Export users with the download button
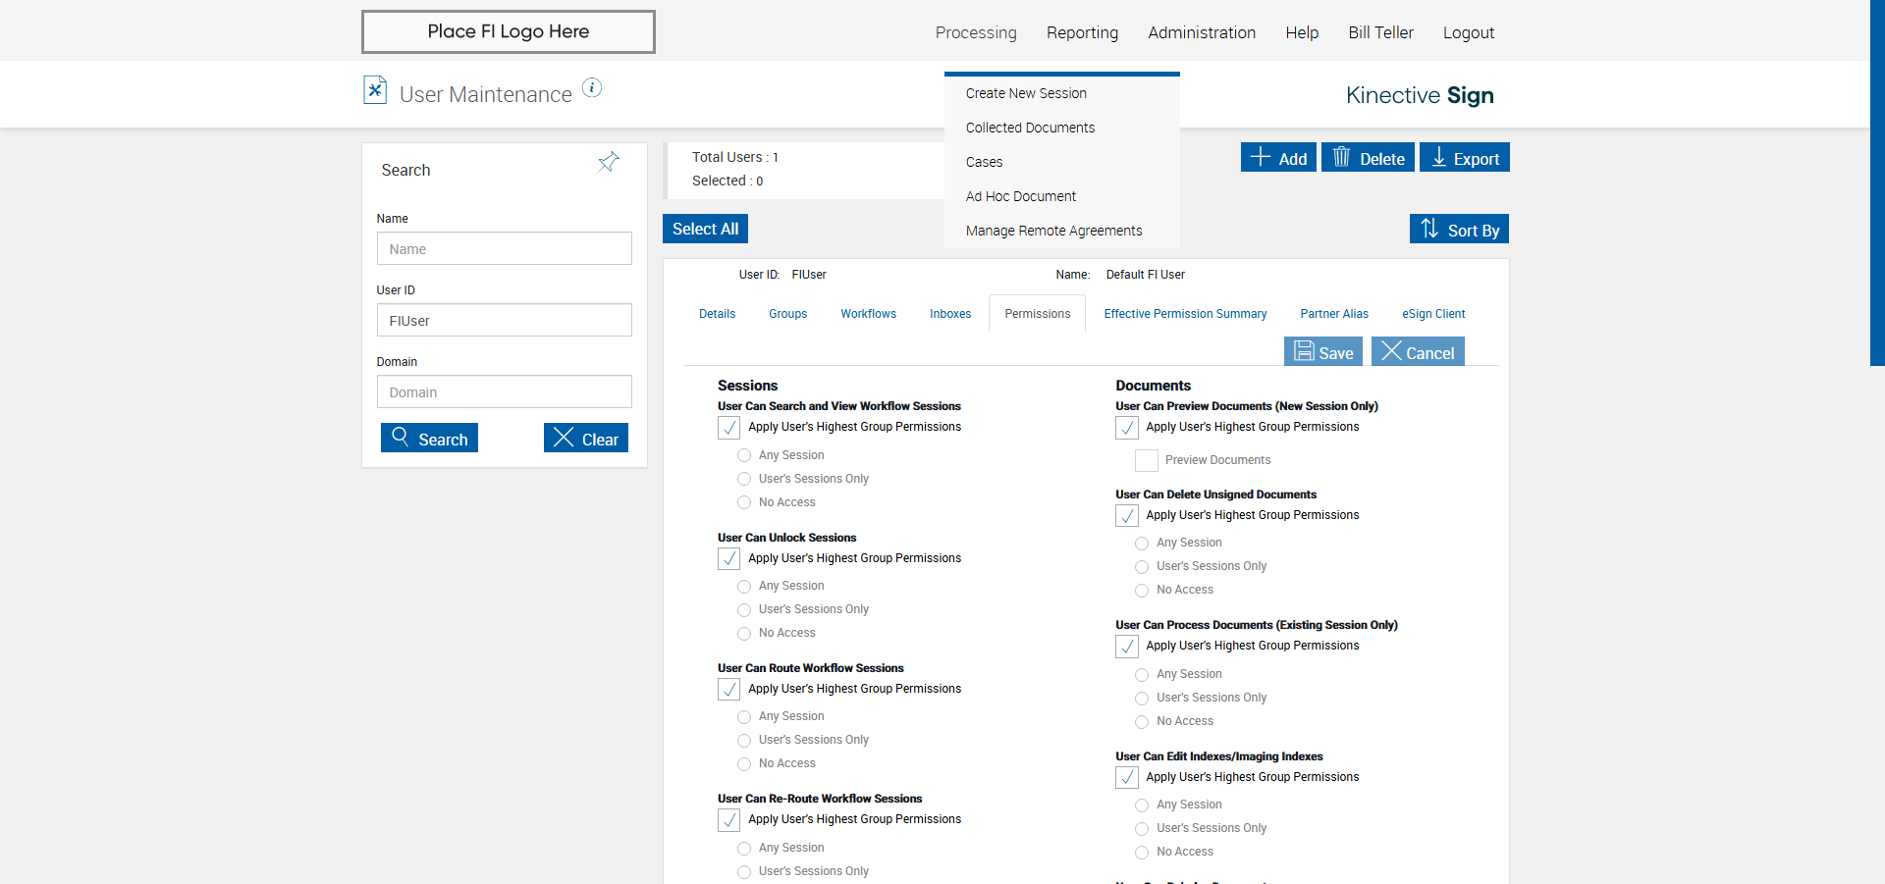This screenshot has width=1885, height=884. 1465,158
